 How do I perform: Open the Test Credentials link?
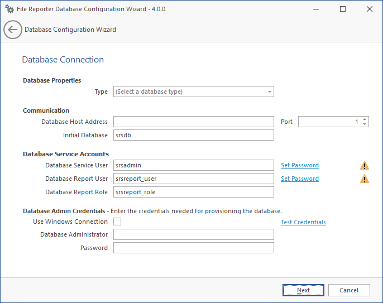pos(303,222)
